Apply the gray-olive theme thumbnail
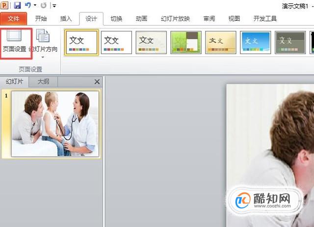 (290, 42)
